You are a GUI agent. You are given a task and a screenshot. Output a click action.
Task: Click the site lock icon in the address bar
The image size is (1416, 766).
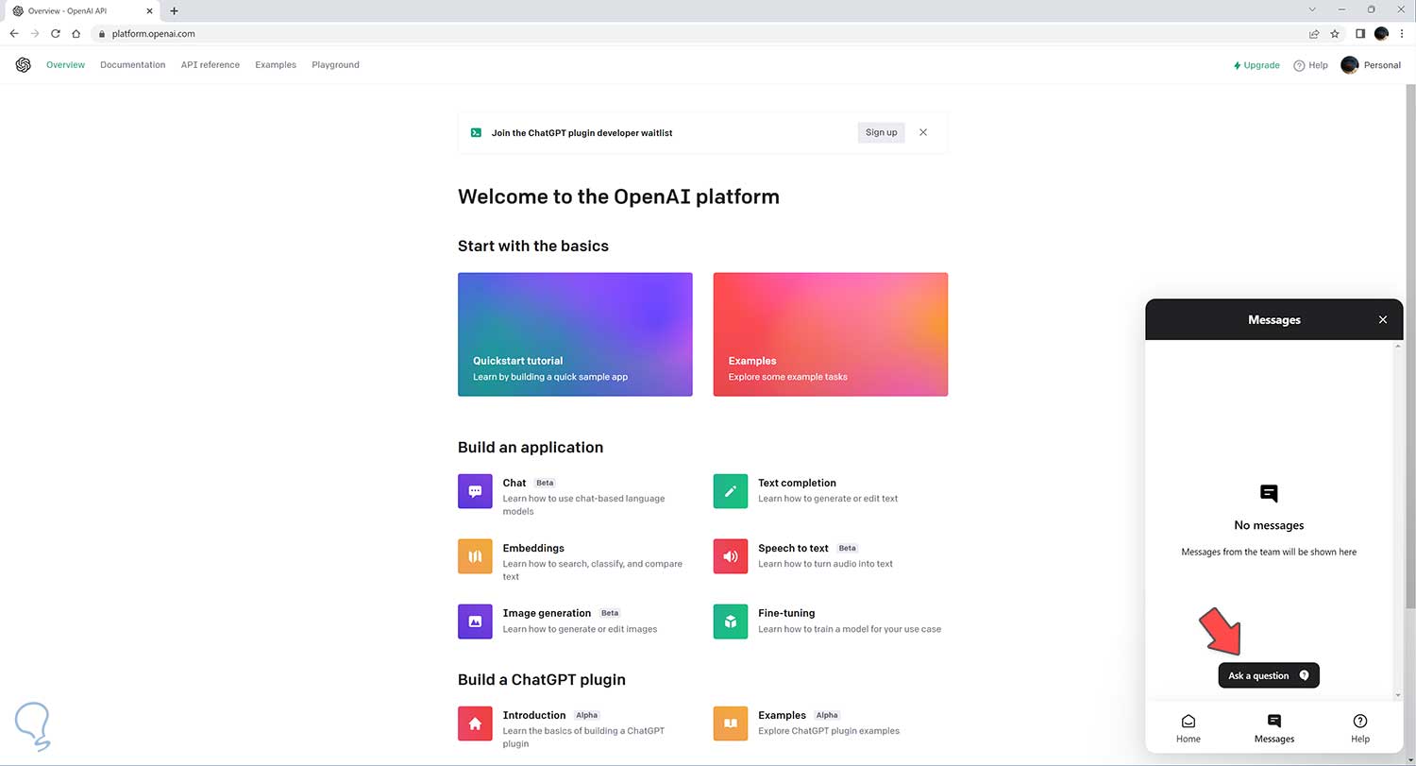point(103,33)
